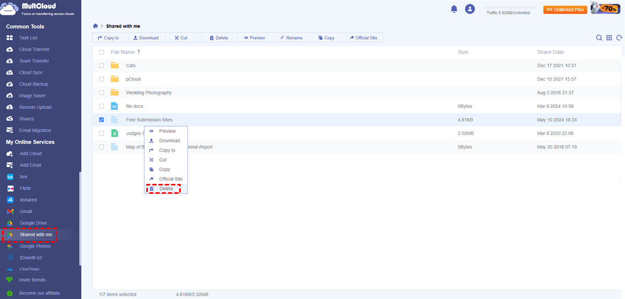
Task: Click the sidebar vertical scrollbar
Action: coord(80,219)
